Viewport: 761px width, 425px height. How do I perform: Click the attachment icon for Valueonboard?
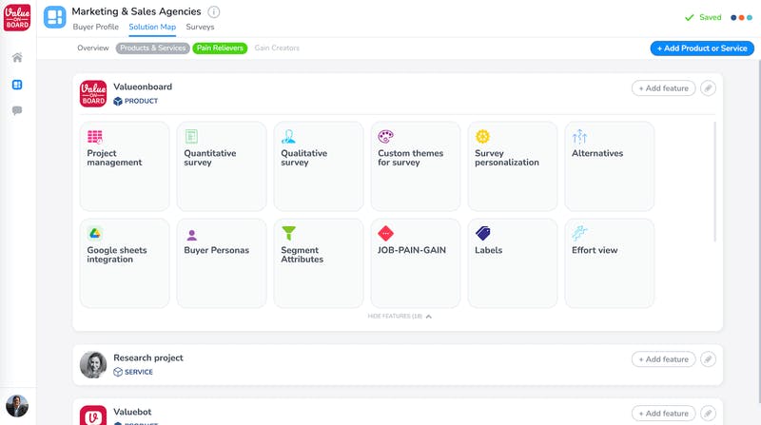(x=708, y=88)
